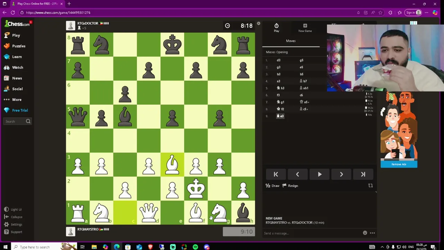Reload the page
Viewport: 444px width, 250px height.
(13, 12)
